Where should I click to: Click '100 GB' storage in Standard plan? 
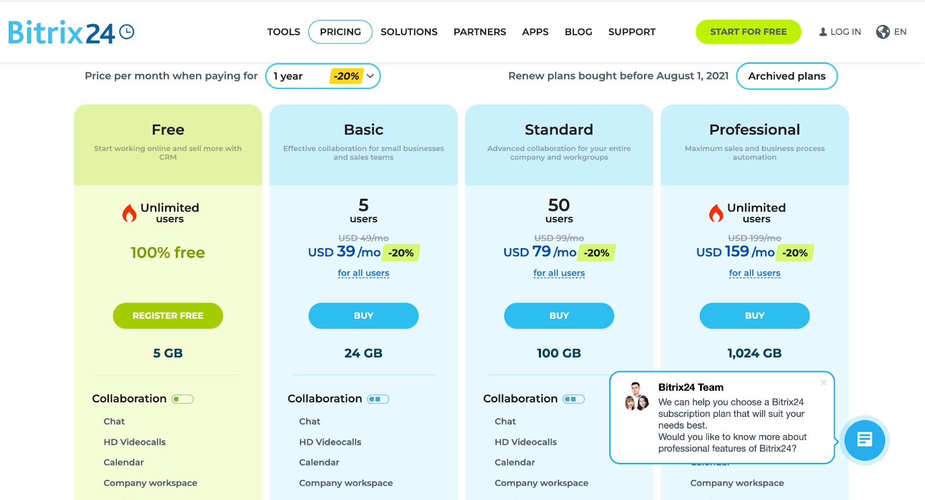coord(559,353)
